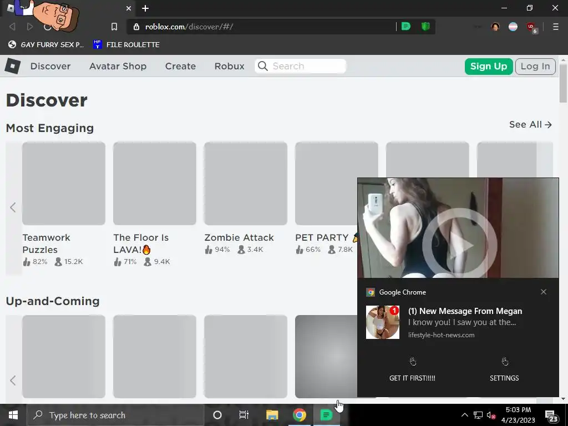
Task: Click the green Sign Up button
Action: coord(489,67)
